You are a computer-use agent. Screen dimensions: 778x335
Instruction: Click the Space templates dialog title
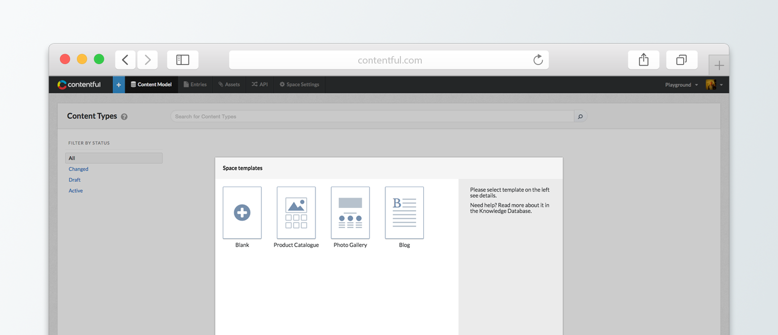243,168
